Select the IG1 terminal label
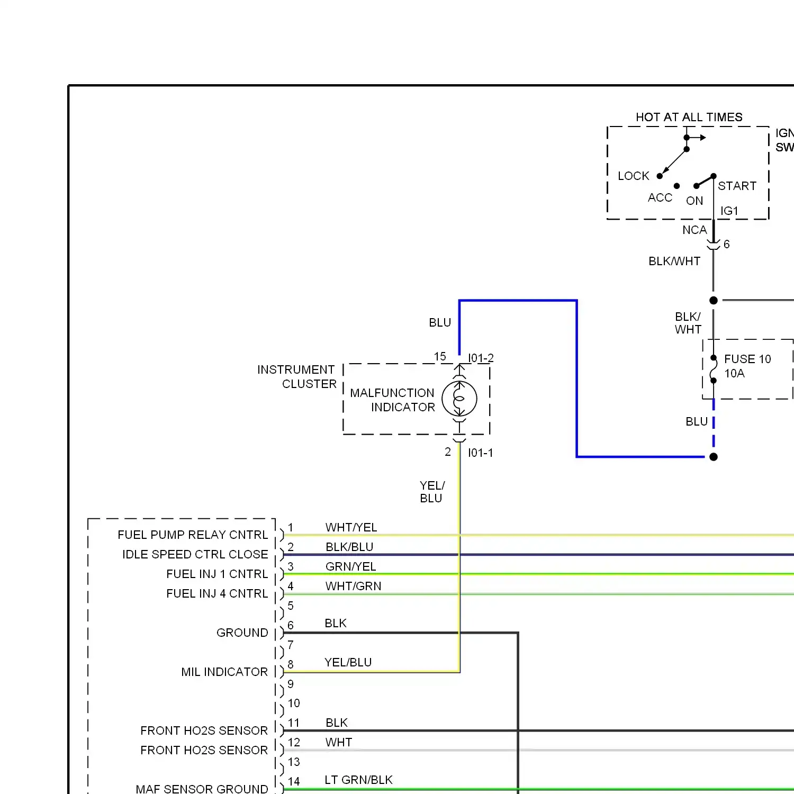This screenshot has height=794, width=794. click(x=729, y=211)
